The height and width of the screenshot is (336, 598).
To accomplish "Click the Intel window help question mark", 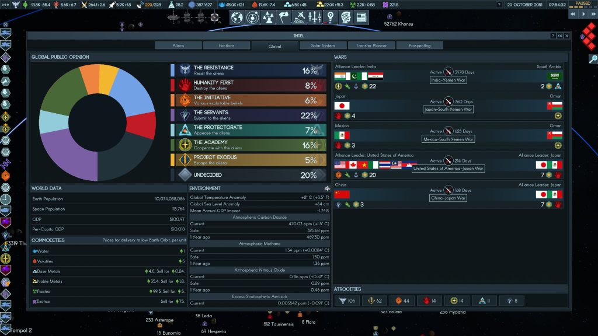I will coord(552,36).
